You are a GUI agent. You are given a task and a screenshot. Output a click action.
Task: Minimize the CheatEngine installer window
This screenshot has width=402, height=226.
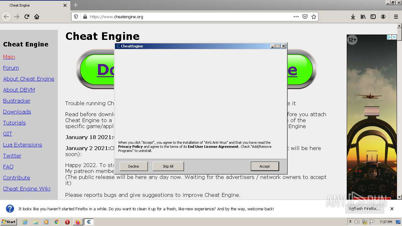pyautogui.click(x=273, y=46)
